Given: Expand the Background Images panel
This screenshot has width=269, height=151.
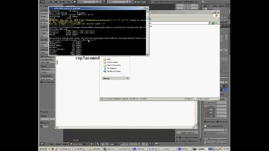Looking at the screenshot, I should [177, 137].
